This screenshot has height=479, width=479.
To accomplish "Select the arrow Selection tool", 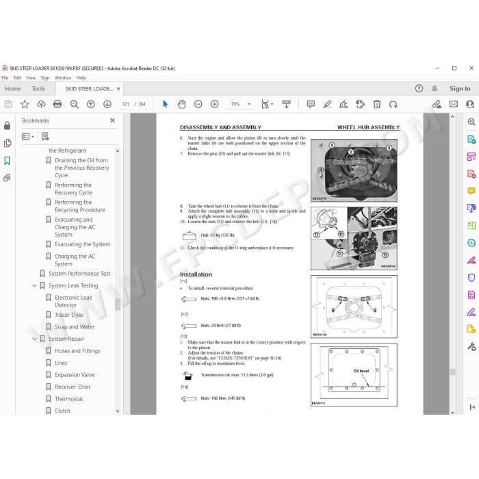I will 166,104.
